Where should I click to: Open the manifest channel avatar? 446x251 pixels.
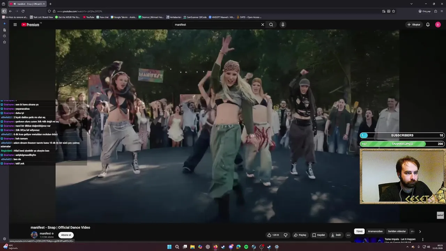tap(34, 235)
